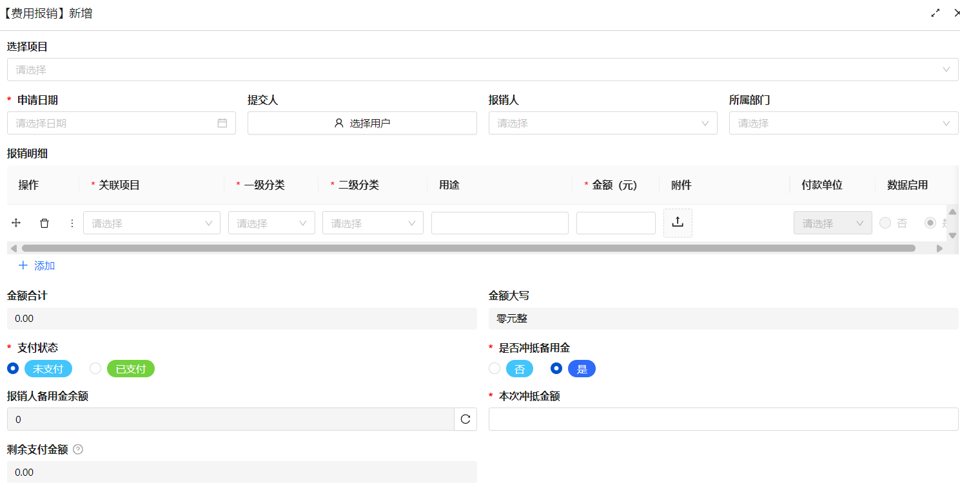Click the 本次冲抵金额 input field
The width and height of the screenshot is (960, 488).
[x=723, y=419]
